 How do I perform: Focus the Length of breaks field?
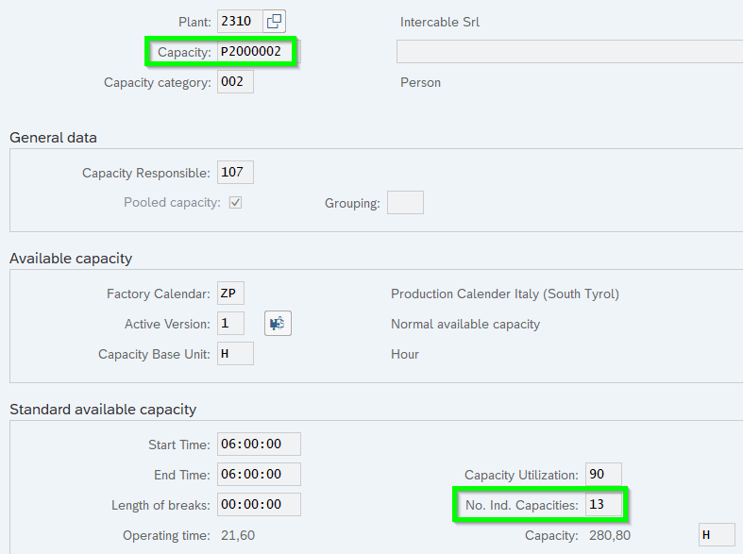[x=259, y=505]
